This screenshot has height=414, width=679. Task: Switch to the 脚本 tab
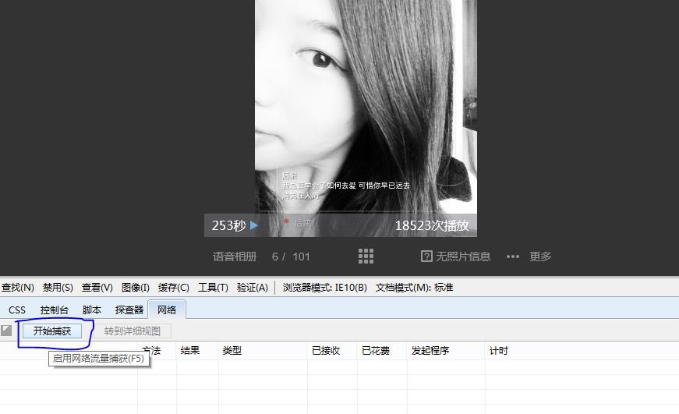pos(92,310)
